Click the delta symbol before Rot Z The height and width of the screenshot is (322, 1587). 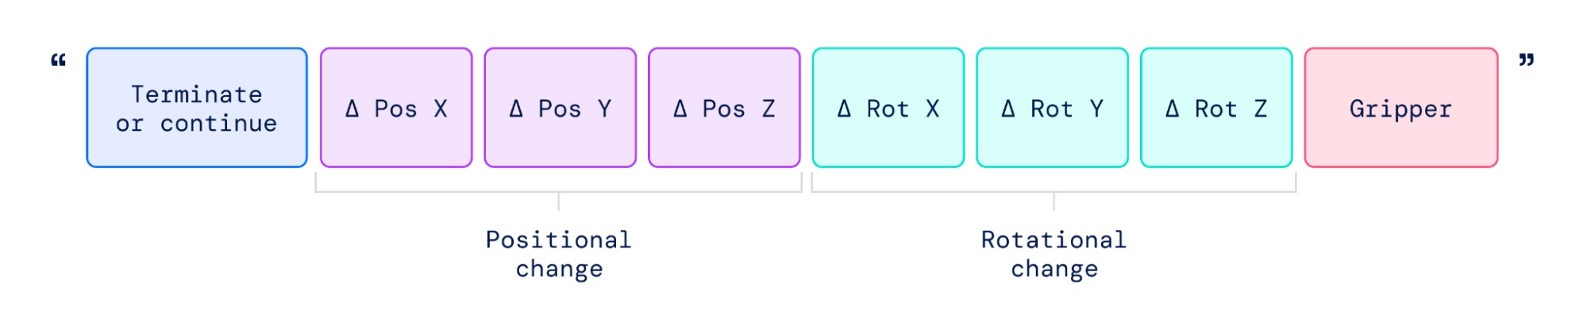[1173, 109]
